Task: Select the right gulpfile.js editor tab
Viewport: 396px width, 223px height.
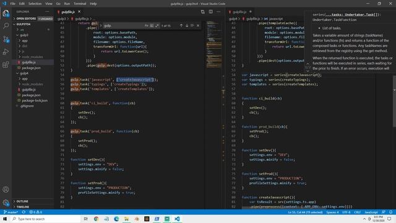Action: click(x=239, y=12)
